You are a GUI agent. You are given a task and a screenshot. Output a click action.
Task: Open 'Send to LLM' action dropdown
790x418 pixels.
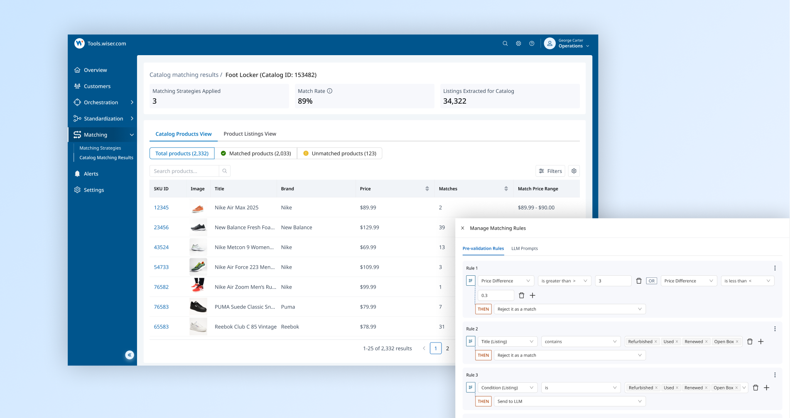pyautogui.click(x=569, y=401)
